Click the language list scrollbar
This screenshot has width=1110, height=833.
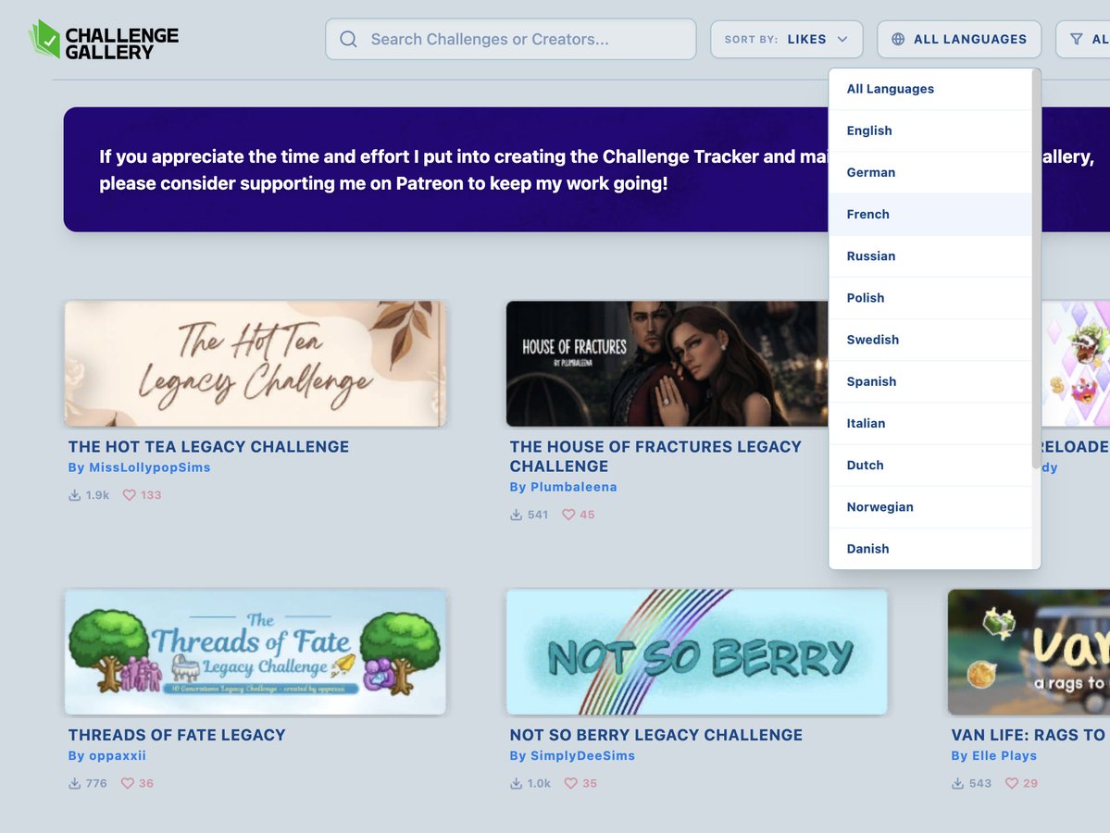pyautogui.click(x=1036, y=269)
